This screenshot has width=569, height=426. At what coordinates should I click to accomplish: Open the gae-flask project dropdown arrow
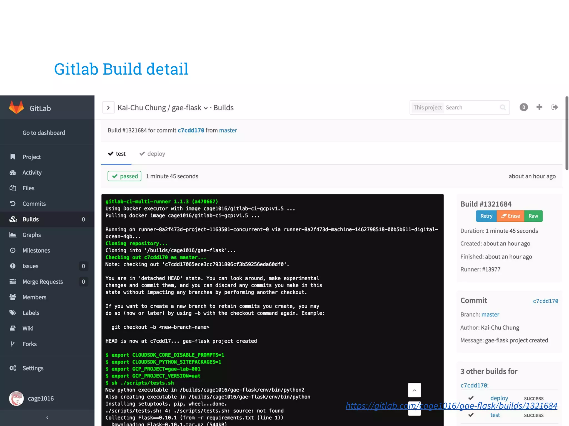click(206, 108)
